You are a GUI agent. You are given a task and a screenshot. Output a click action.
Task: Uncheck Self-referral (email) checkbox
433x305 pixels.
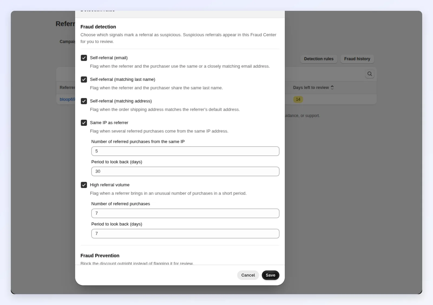tap(84, 58)
